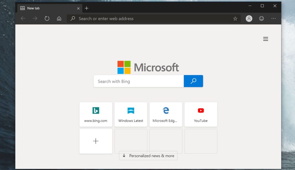The height and width of the screenshot is (170, 295).
Task: Click the forward navigation arrow
Action: point(35,18)
